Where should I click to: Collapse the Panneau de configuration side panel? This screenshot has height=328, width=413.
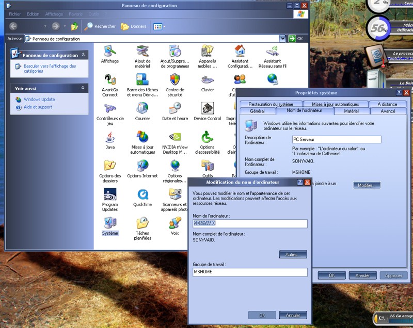[83, 55]
